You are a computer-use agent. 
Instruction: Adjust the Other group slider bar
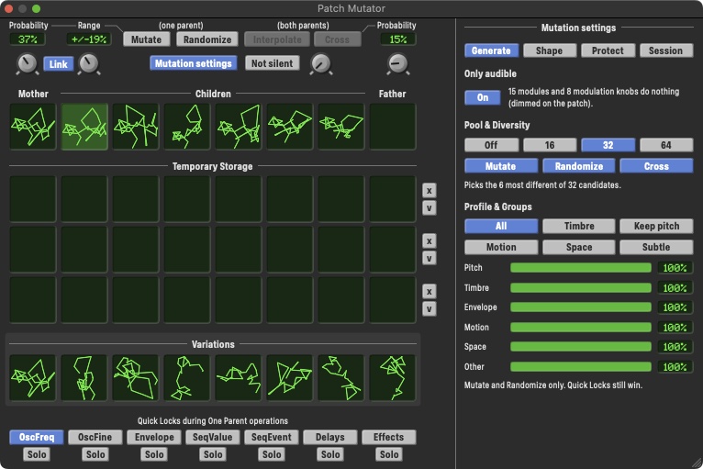pyautogui.click(x=581, y=367)
